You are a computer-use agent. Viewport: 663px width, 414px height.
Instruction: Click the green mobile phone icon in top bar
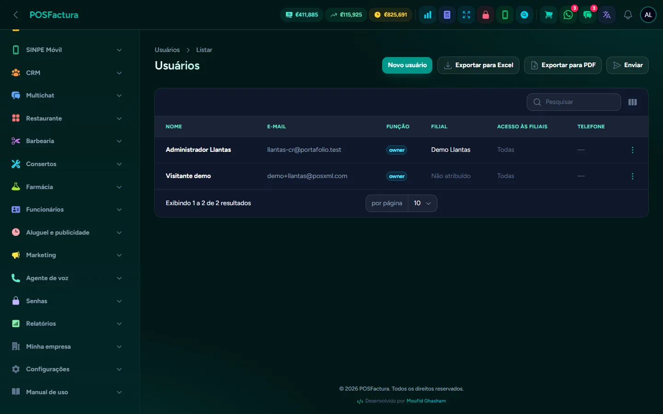505,15
